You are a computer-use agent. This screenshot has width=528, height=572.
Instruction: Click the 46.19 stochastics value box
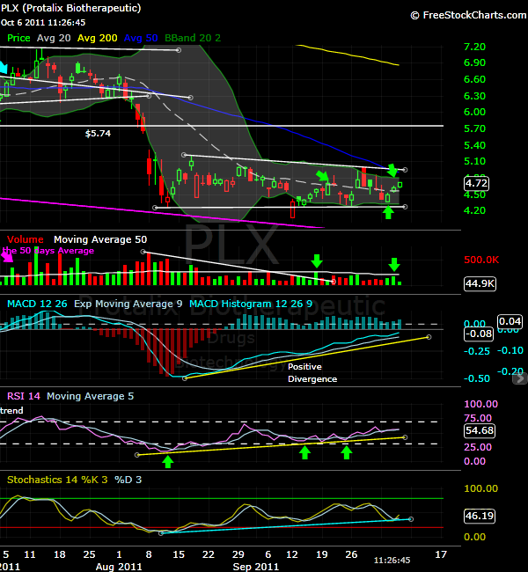(x=480, y=516)
